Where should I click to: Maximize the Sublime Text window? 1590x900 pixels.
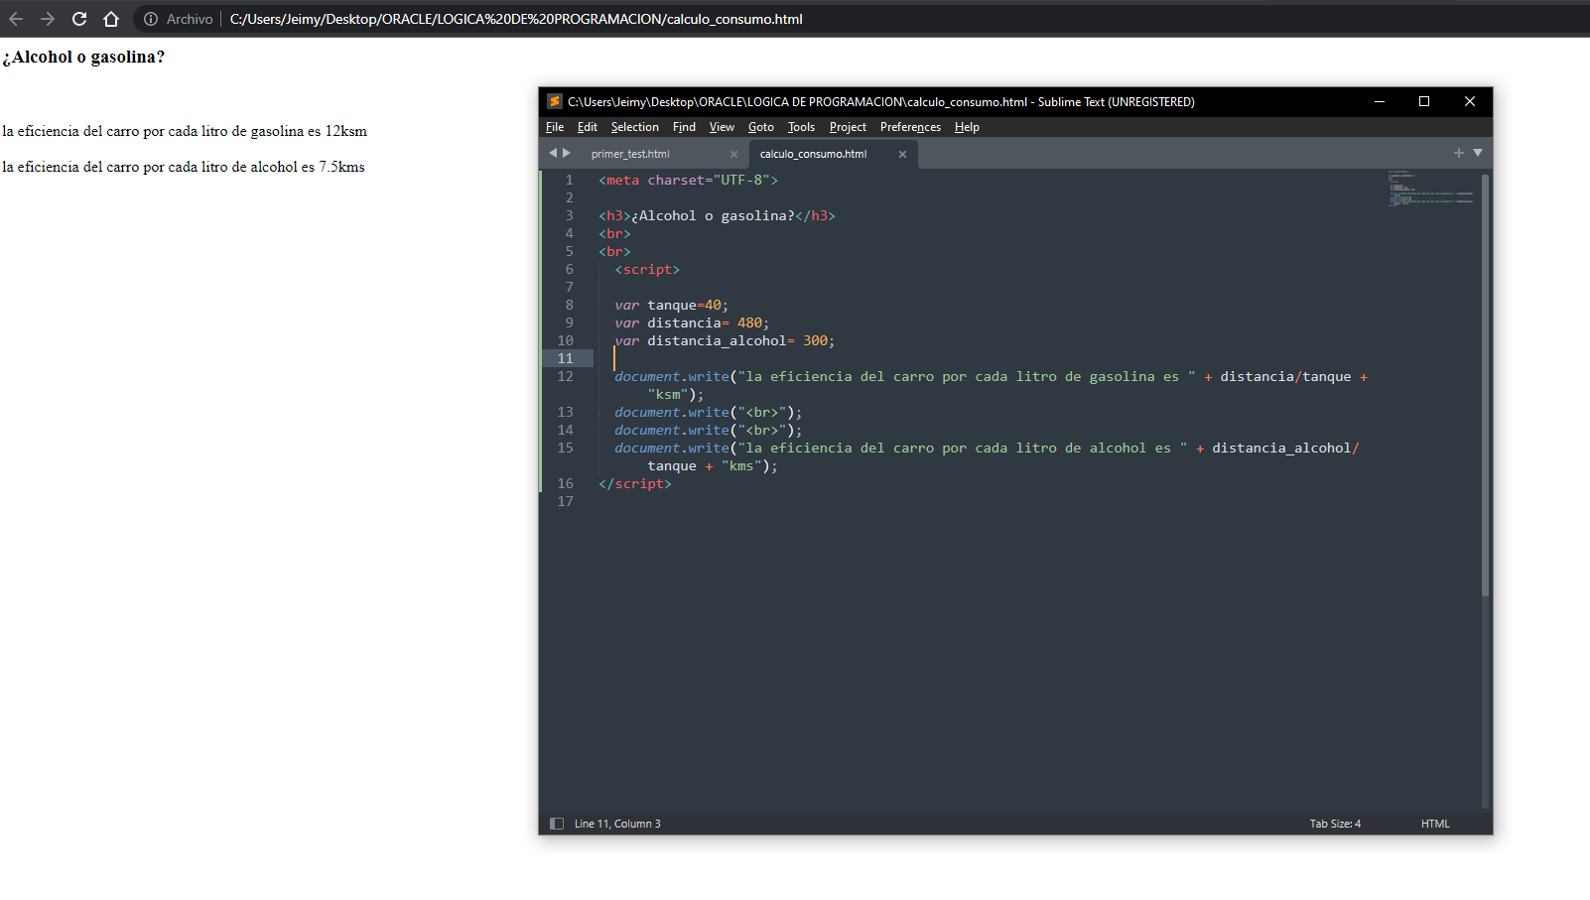point(1424,101)
